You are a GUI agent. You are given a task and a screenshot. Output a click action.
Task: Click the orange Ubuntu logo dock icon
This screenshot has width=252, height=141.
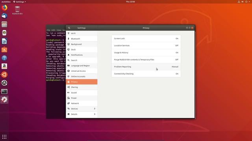point(4,75)
